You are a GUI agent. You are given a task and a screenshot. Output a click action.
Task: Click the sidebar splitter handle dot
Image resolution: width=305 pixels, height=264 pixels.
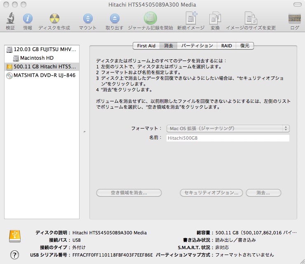(84, 132)
